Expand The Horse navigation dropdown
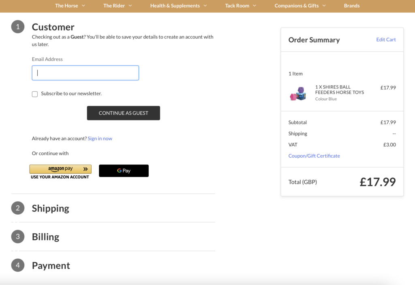The height and width of the screenshot is (285, 415). tap(66, 6)
